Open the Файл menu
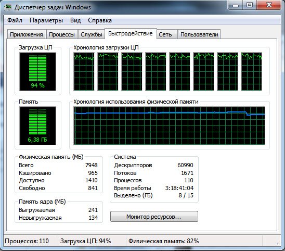Screen dimensions: 285x251 click(15, 20)
